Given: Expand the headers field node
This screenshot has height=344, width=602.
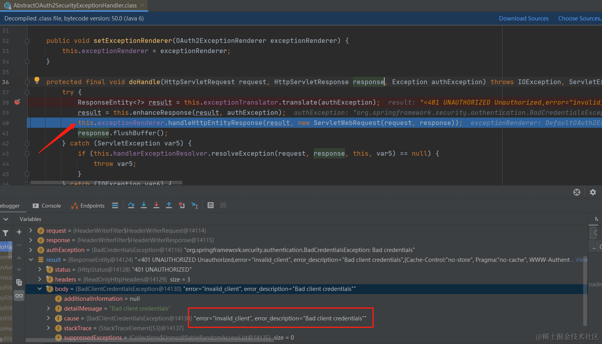Looking at the screenshot, I should click(40, 279).
